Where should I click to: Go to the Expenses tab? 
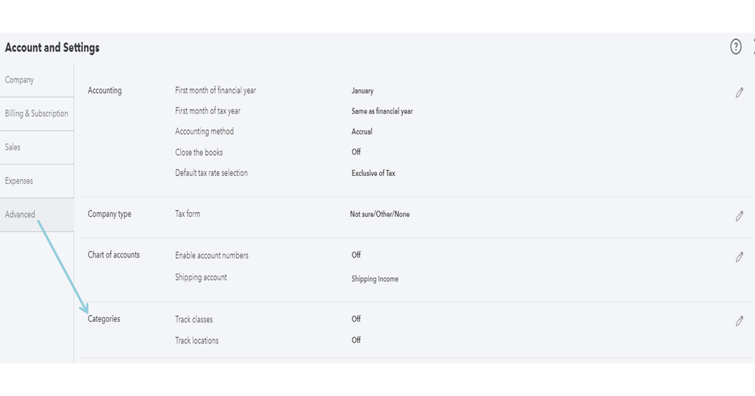19,181
